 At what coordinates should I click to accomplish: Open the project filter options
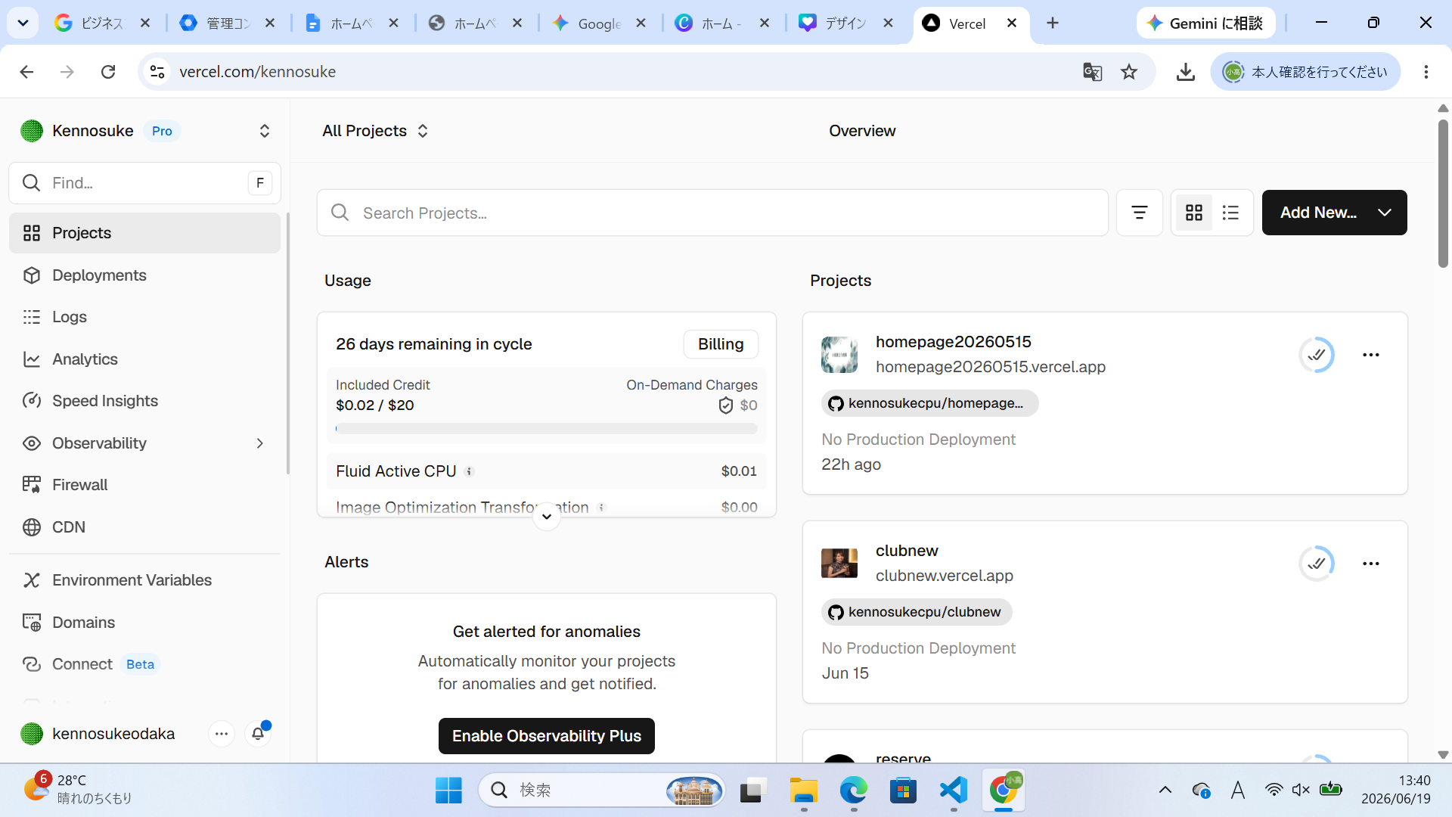(x=1140, y=213)
